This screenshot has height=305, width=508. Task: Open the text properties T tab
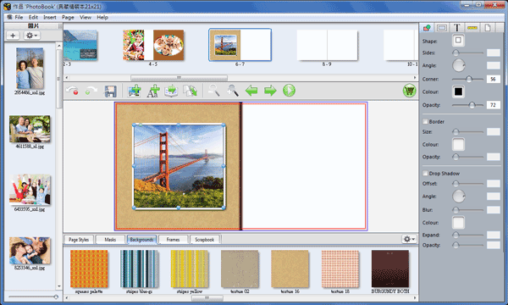(457, 28)
